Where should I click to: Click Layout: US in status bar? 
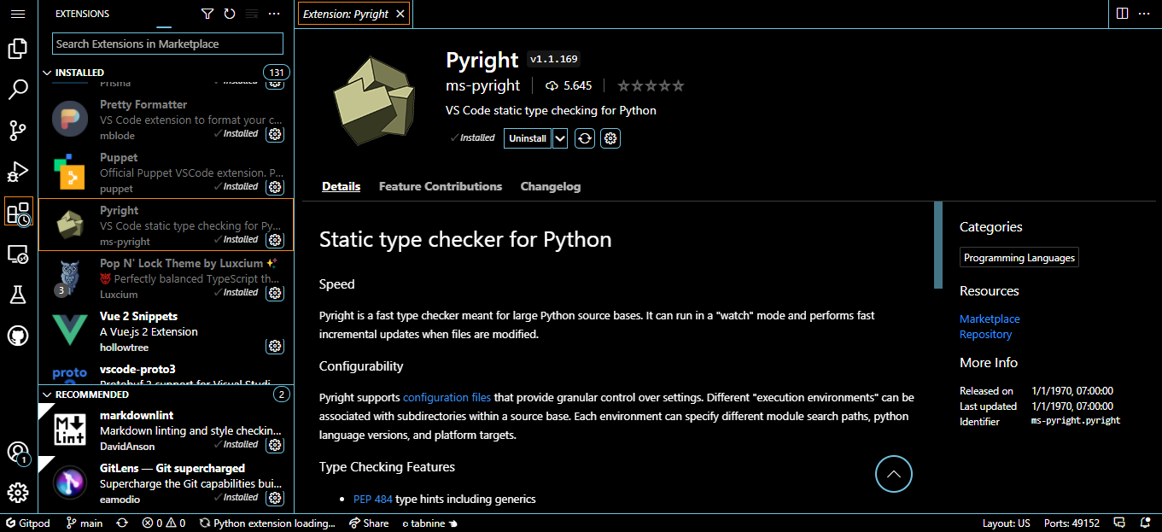[x=1007, y=523]
